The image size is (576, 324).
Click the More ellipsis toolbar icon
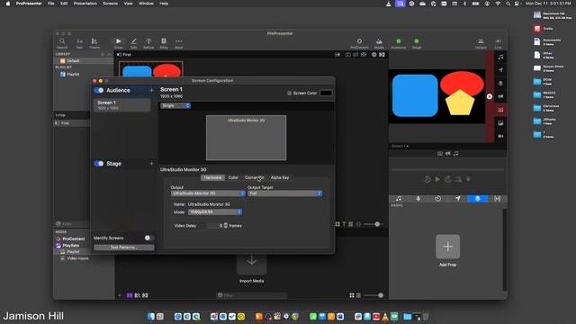(179, 41)
